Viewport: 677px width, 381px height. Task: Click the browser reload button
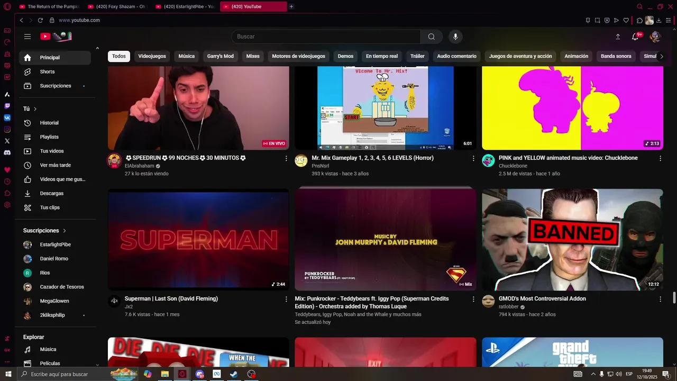(40, 20)
